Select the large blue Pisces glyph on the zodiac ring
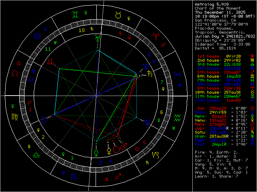Image resolution: width=257 pixels, height=192 pixels. click(177, 75)
